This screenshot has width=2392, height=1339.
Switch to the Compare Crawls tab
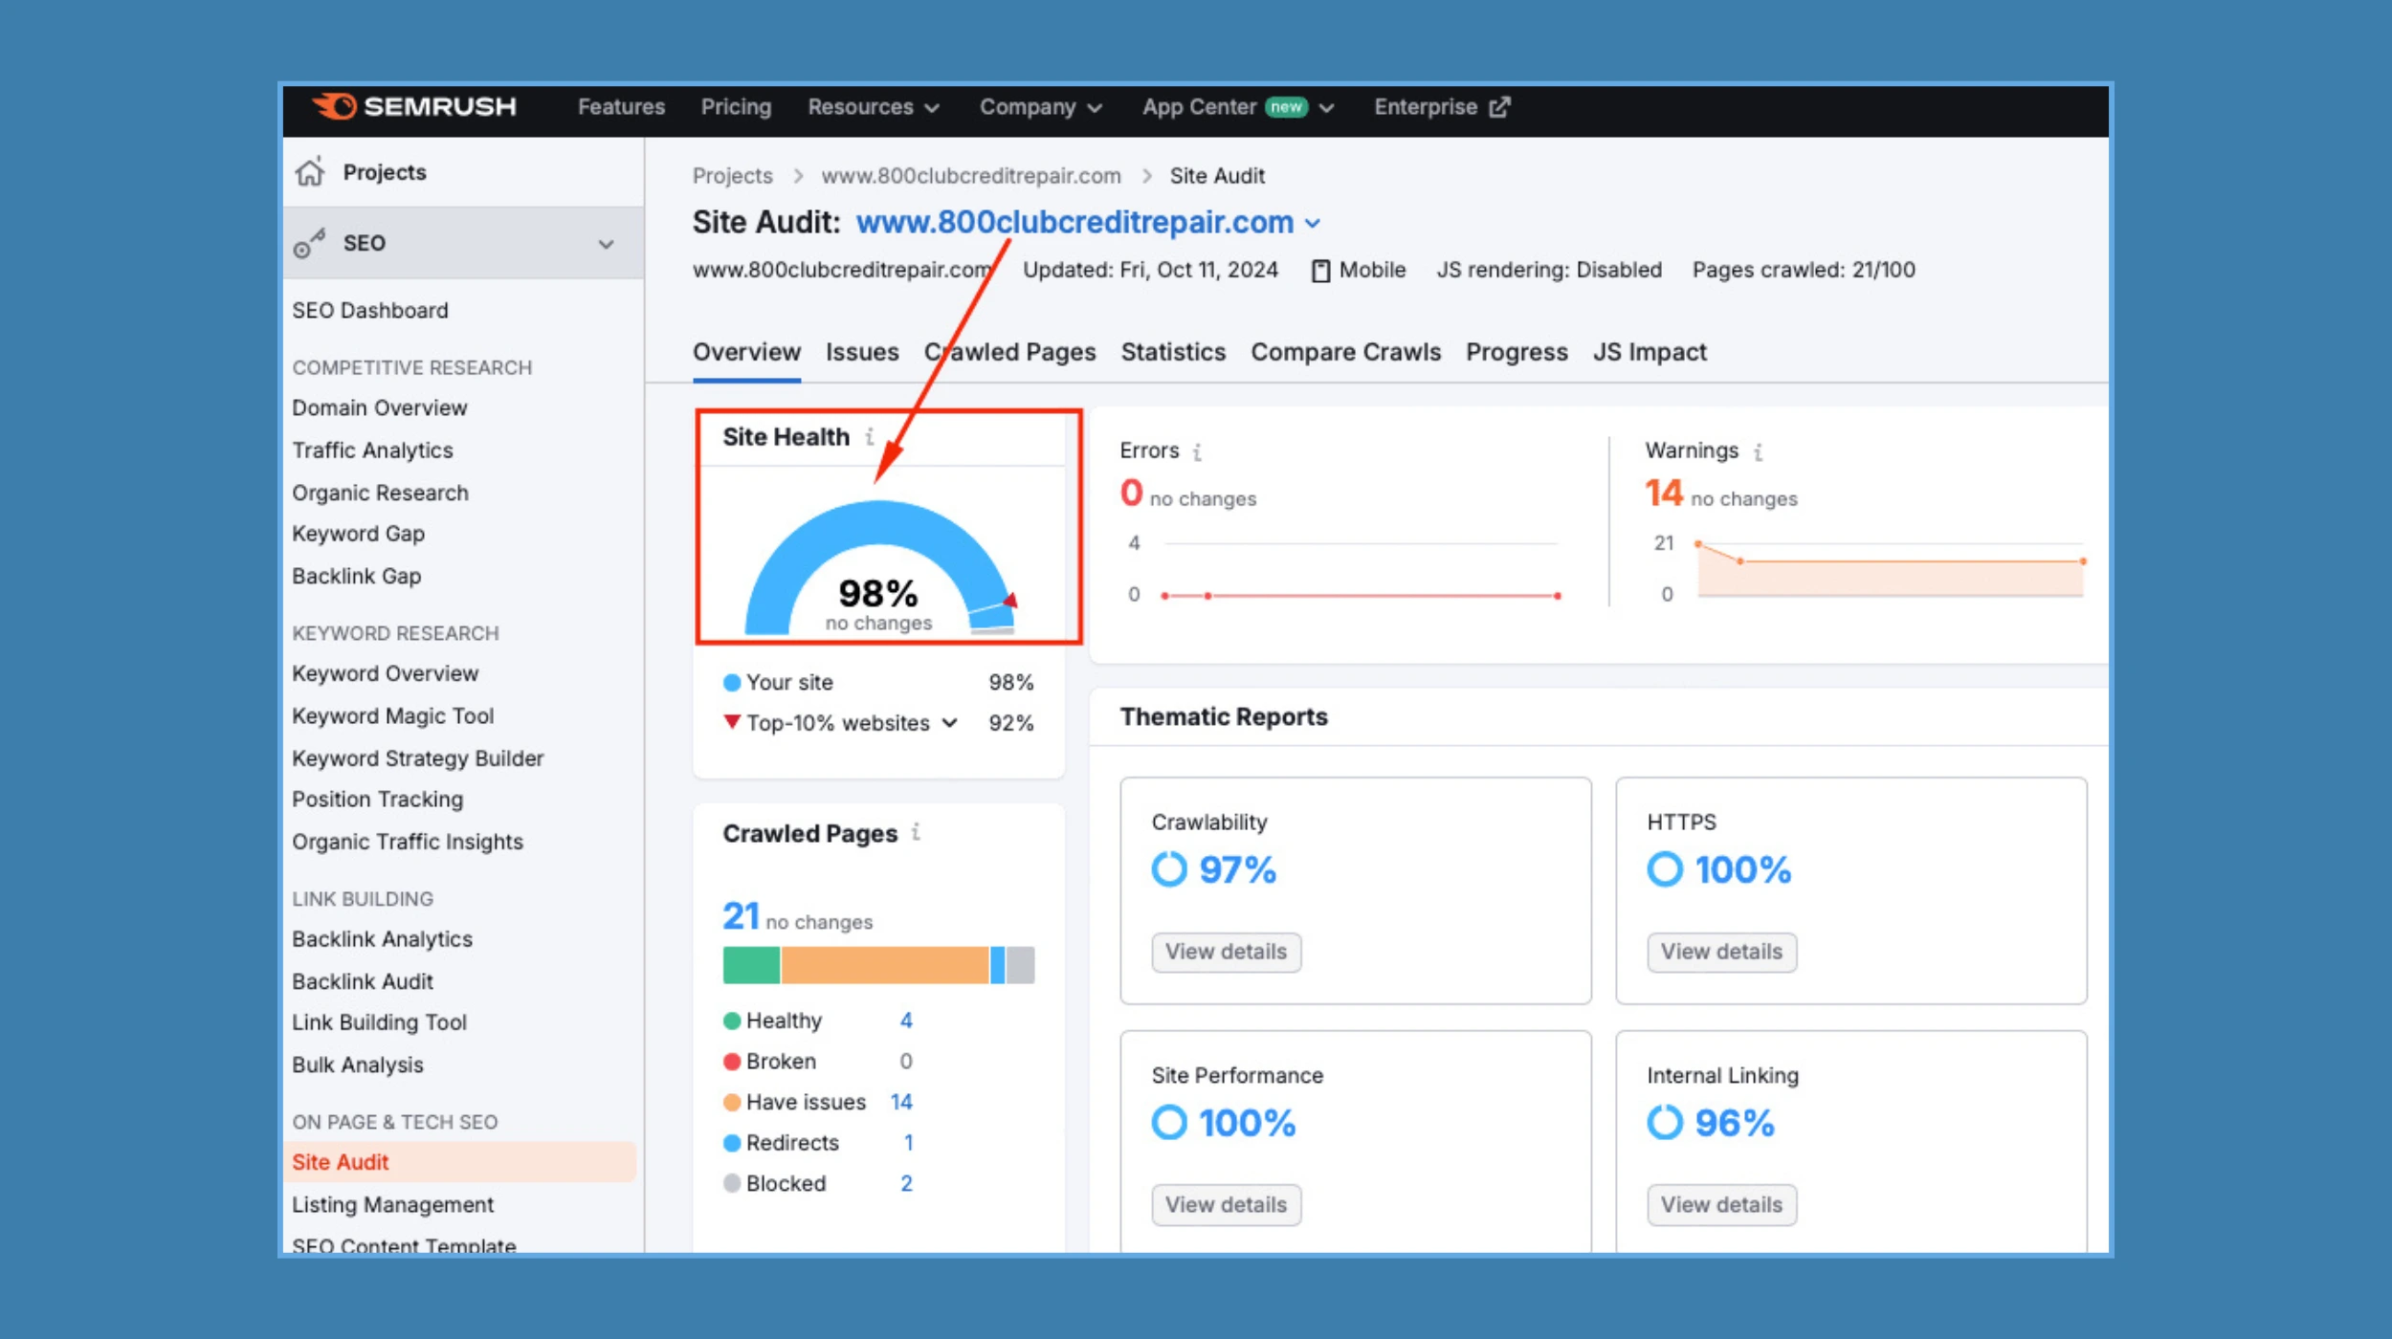point(1344,352)
